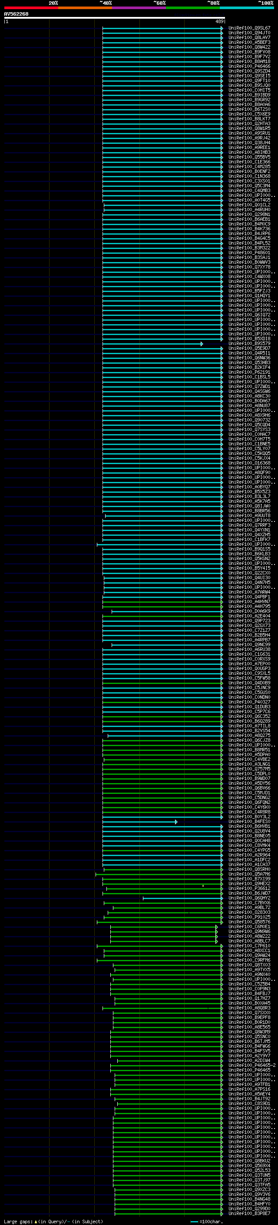
Task: Click the shortened alignment bar for UniRef100_B9S579
Action: pos(152,344)
